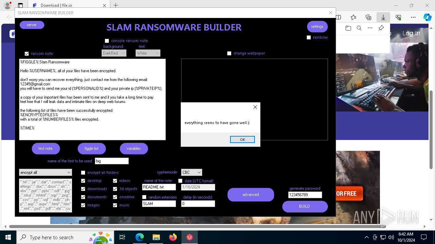The width and height of the screenshot is (435, 244).
Task: Open the volume tray icon
Action: (x=391, y=237)
